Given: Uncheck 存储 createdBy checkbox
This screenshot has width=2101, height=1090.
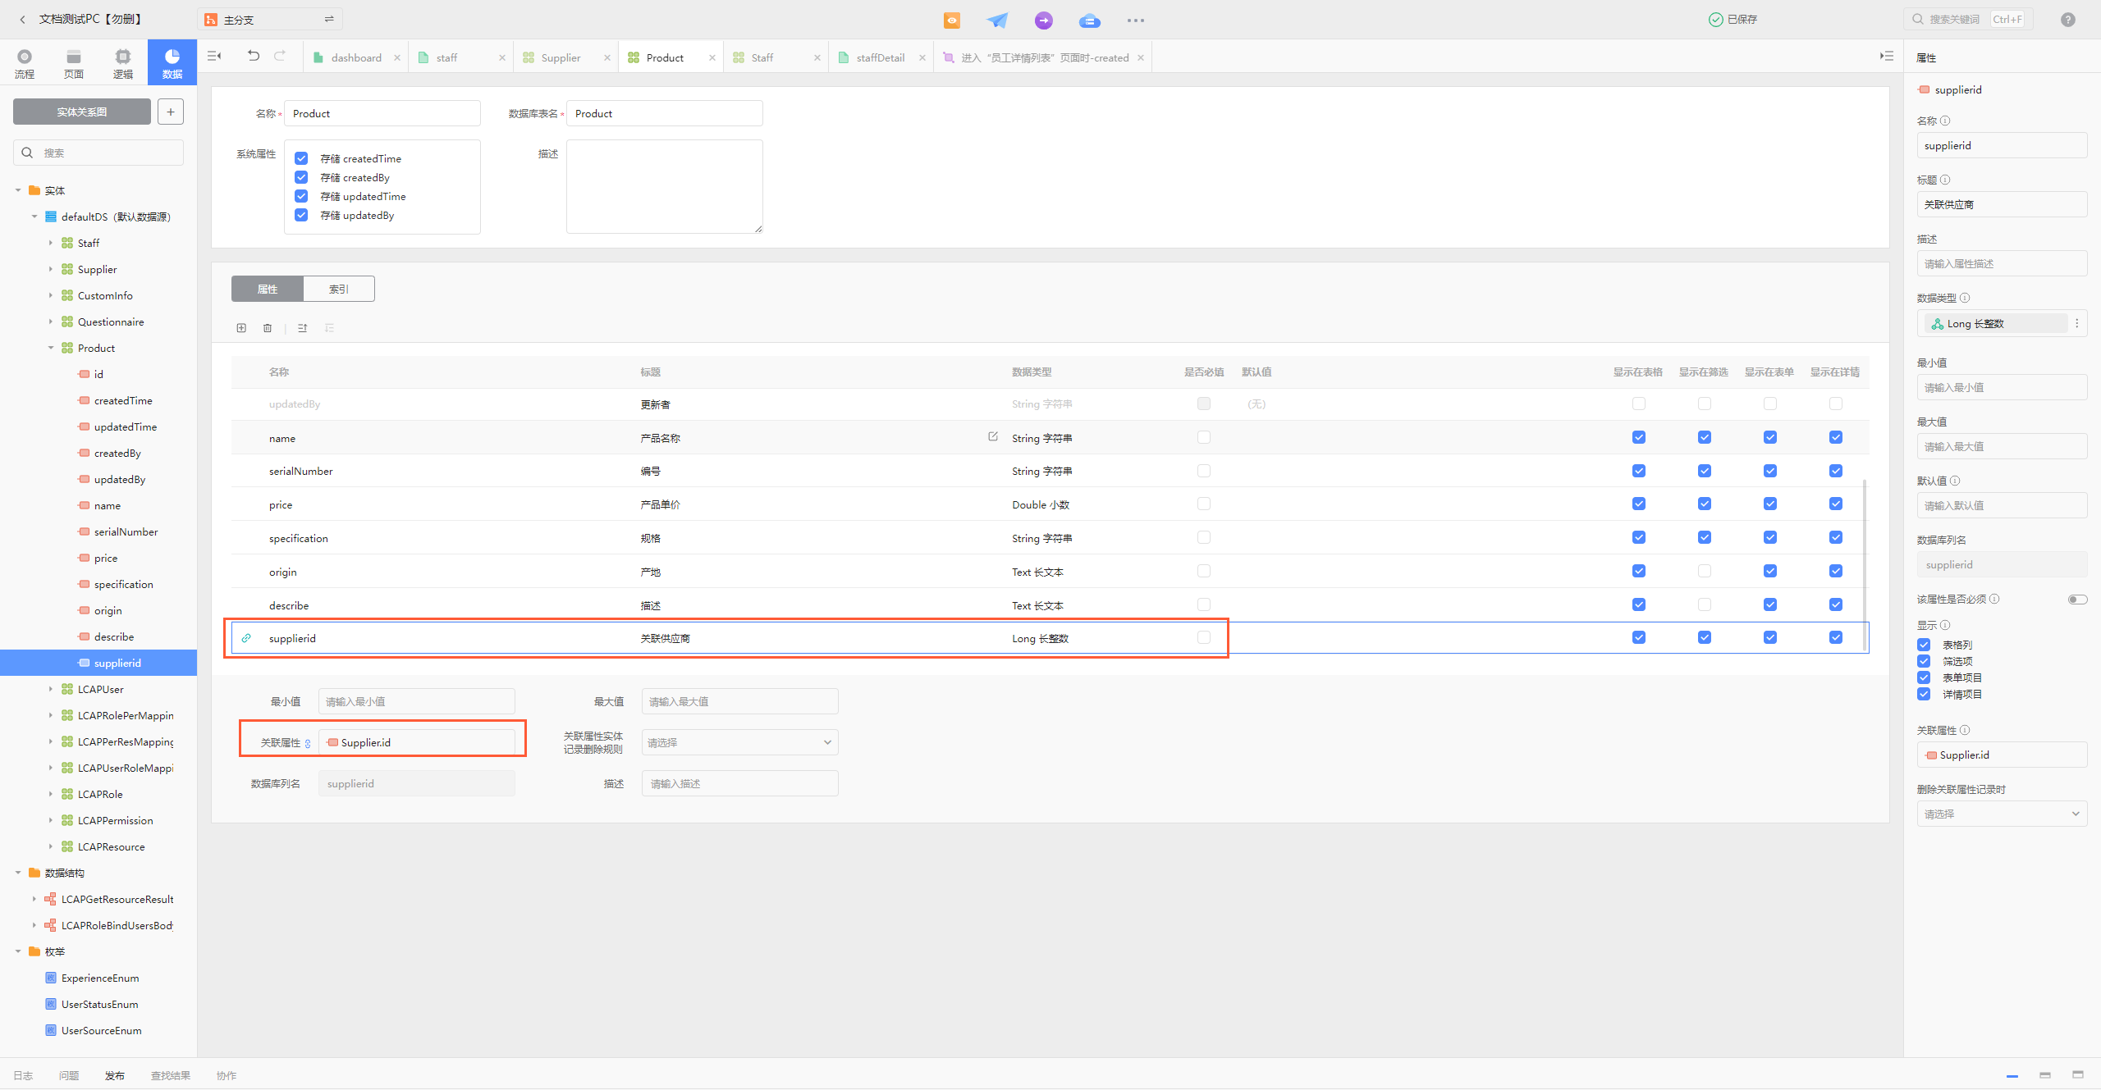Looking at the screenshot, I should (301, 177).
